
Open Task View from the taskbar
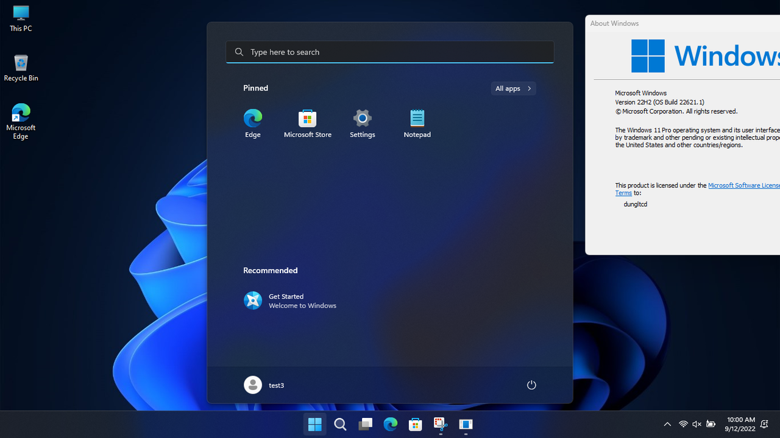coord(365,424)
